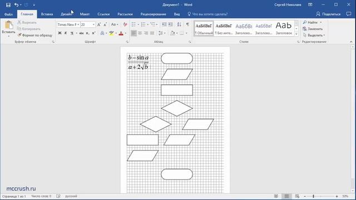The image size is (356, 200).
Task: Switch to Рецензирование tab
Action: coord(154,14)
